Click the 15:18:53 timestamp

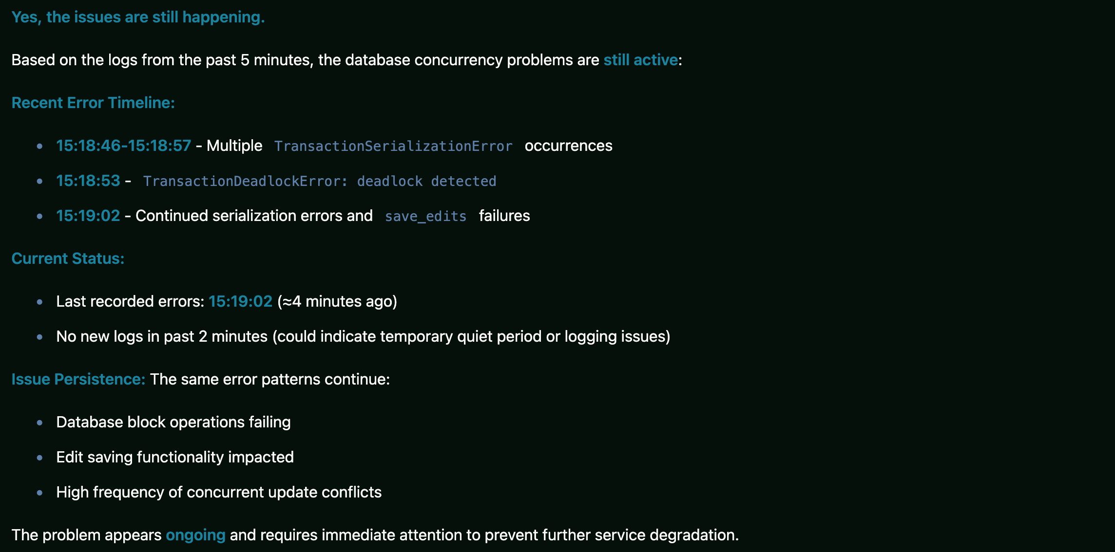tap(88, 181)
